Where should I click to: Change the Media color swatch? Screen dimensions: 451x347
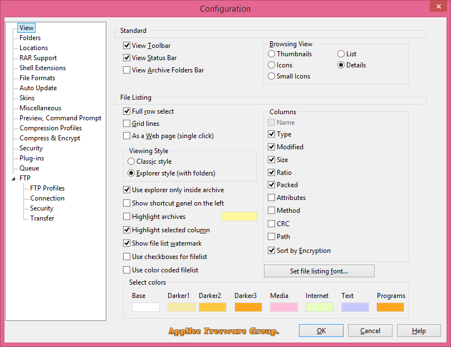click(284, 307)
